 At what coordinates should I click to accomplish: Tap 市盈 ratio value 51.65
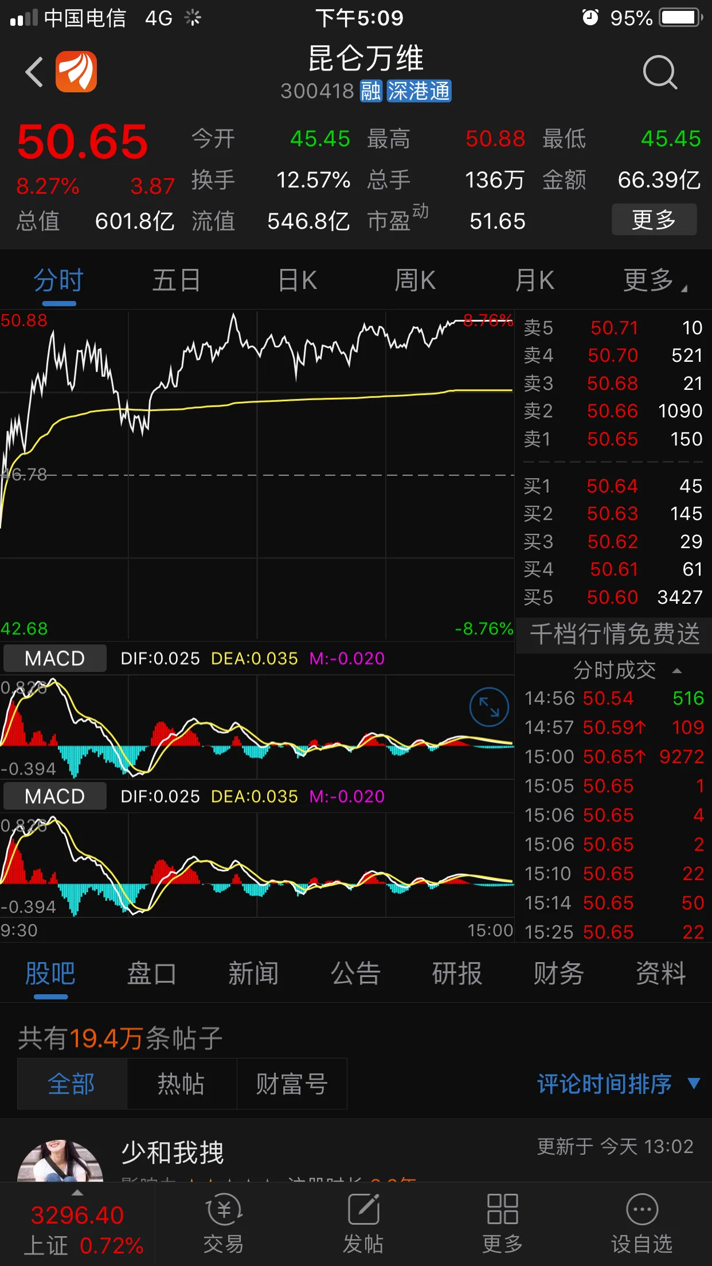(497, 221)
